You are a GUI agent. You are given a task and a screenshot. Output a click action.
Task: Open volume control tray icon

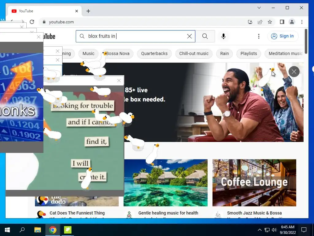[x=274, y=230]
